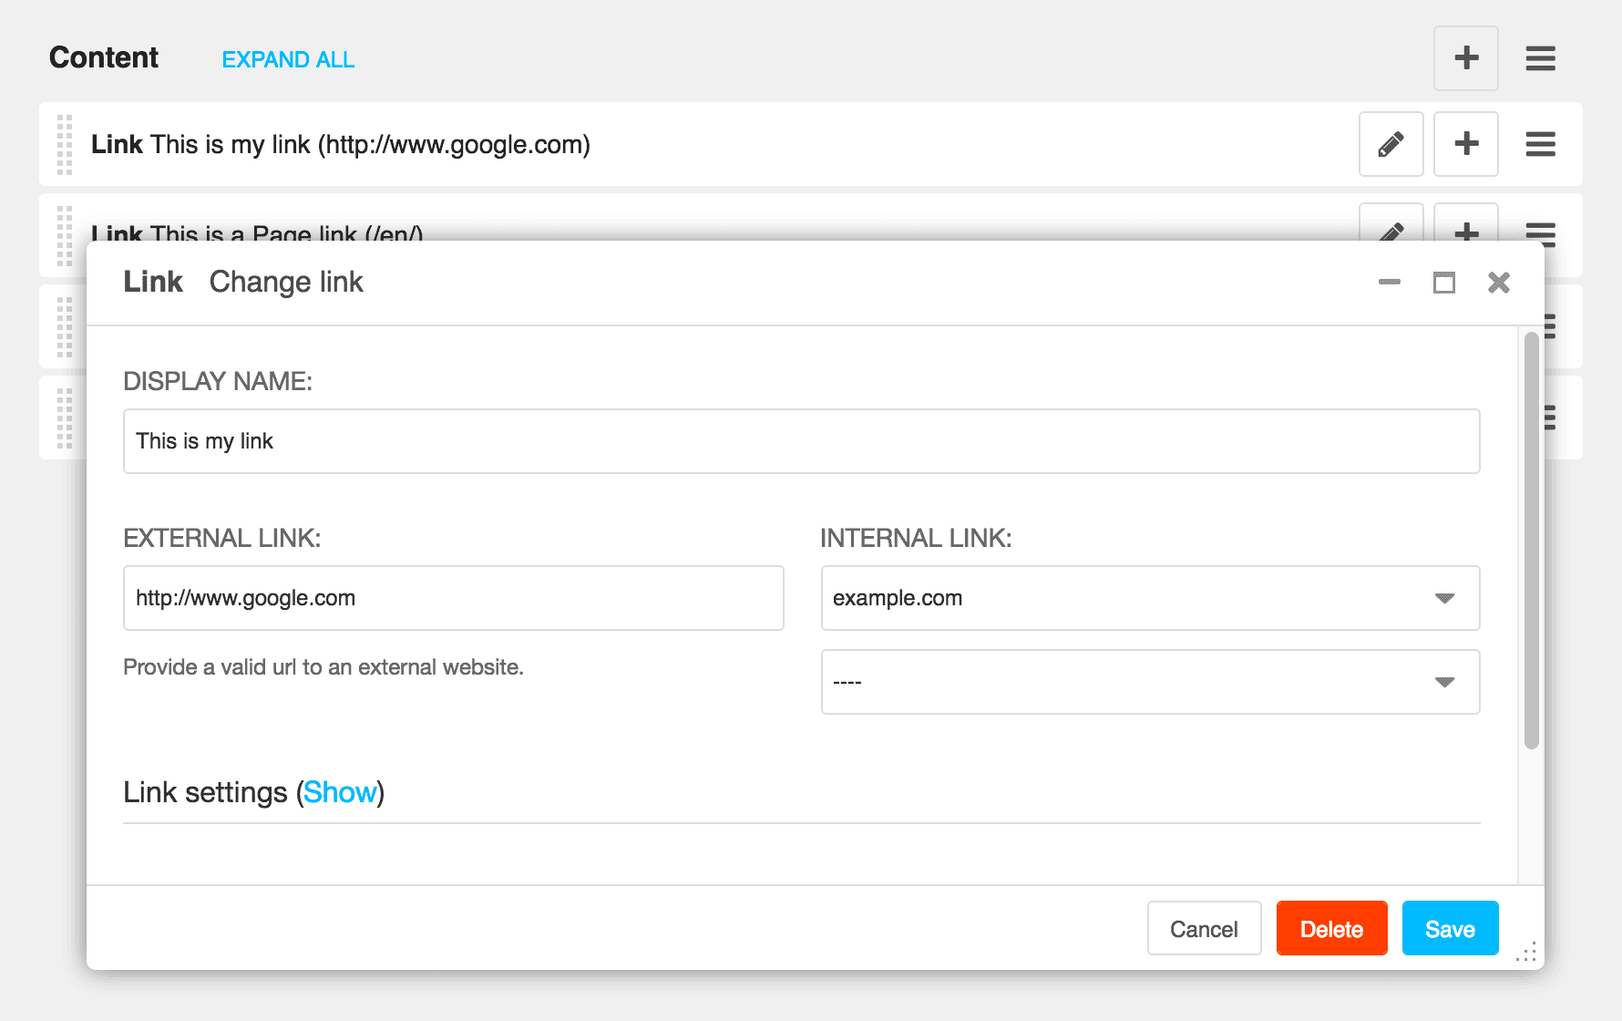Grab drag handle of Page link row
This screenshot has width=1622, height=1021.
tap(65, 235)
